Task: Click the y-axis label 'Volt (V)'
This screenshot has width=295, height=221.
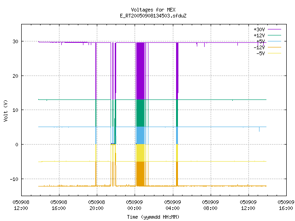Action: pyautogui.click(x=6, y=110)
